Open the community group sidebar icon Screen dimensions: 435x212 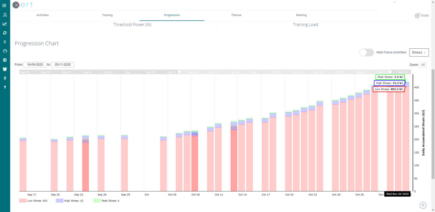[x=5, y=69]
